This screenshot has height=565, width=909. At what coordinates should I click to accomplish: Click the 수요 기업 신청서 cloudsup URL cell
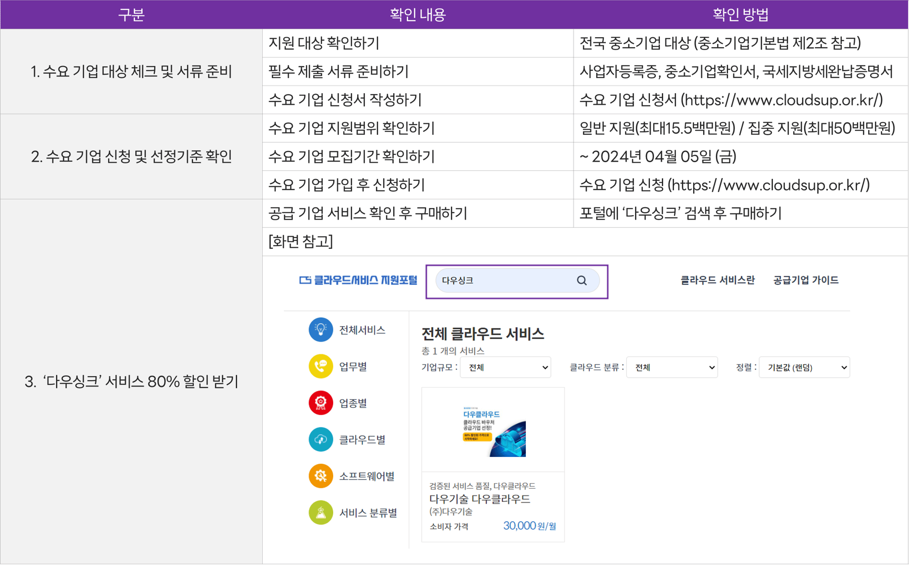click(741, 100)
